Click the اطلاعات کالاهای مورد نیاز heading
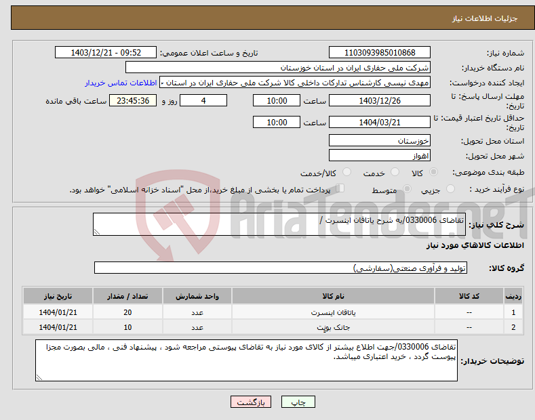 pos(475,245)
